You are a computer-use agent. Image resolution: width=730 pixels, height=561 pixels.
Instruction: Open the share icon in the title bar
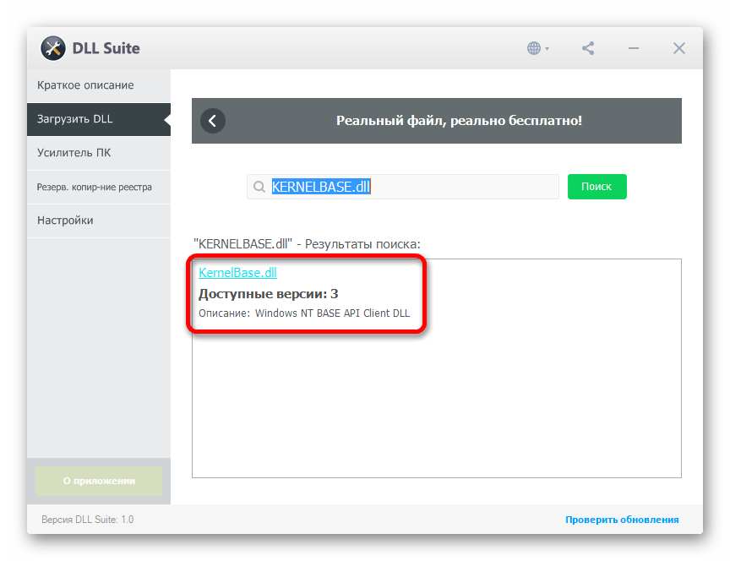pyautogui.click(x=588, y=48)
